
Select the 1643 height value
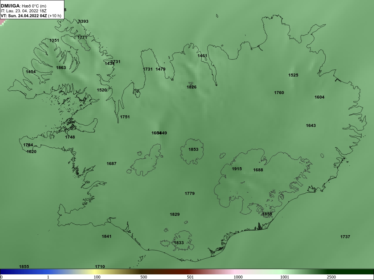tap(311, 125)
